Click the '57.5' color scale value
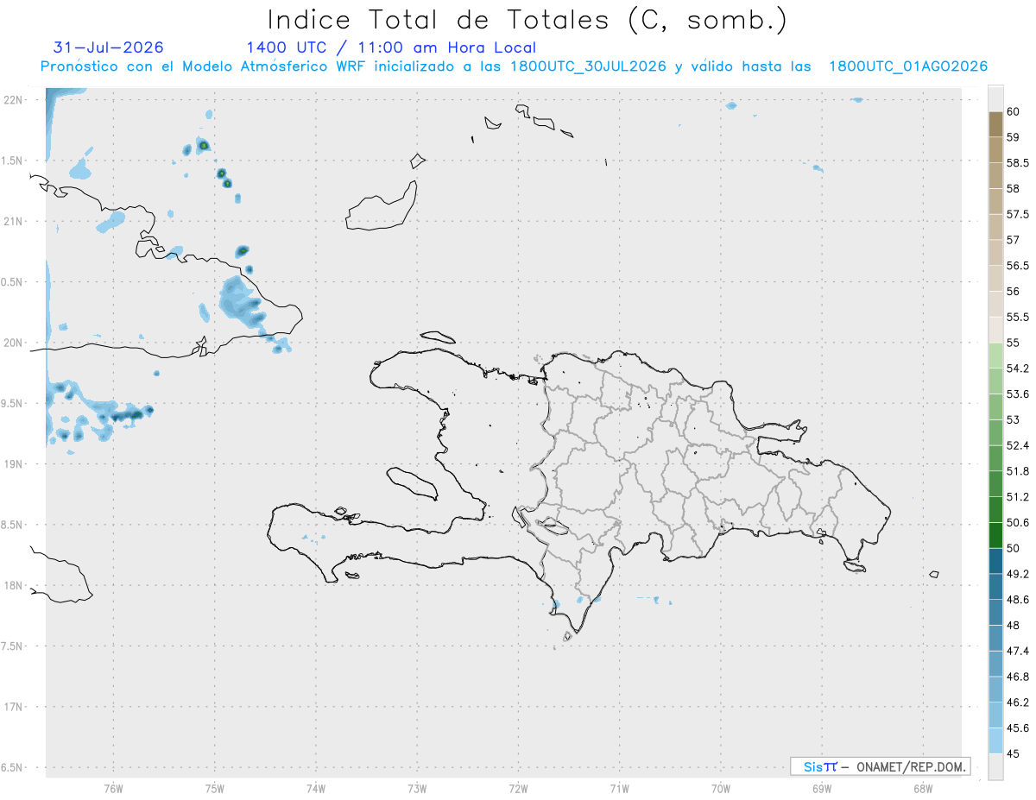The image size is (1036, 800). (1018, 214)
